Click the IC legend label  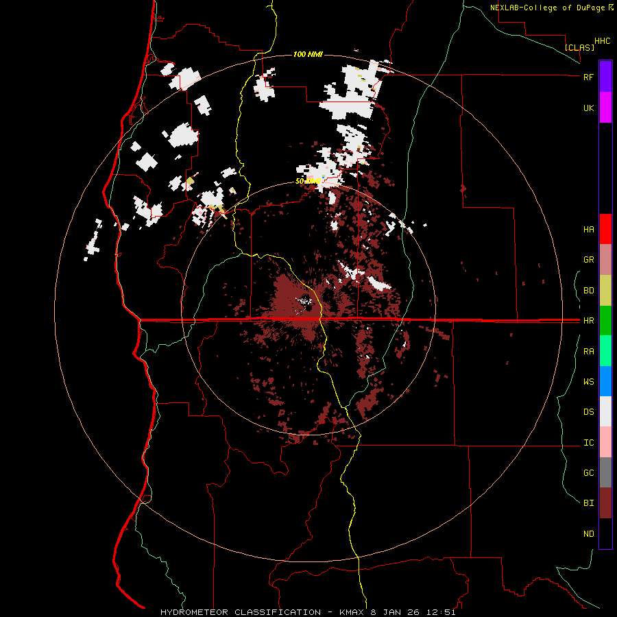tap(588, 443)
